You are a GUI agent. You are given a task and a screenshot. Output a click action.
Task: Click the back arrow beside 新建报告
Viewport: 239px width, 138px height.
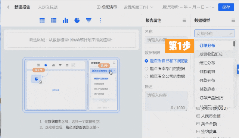[x=8, y=7]
